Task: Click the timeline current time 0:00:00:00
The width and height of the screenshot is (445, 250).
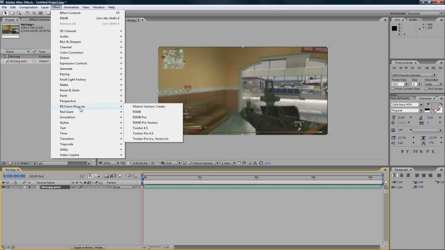Action: pos(14,176)
